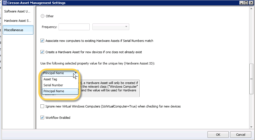Select the Other radio button
This screenshot has height=140, width=255.
click(43, 16)
